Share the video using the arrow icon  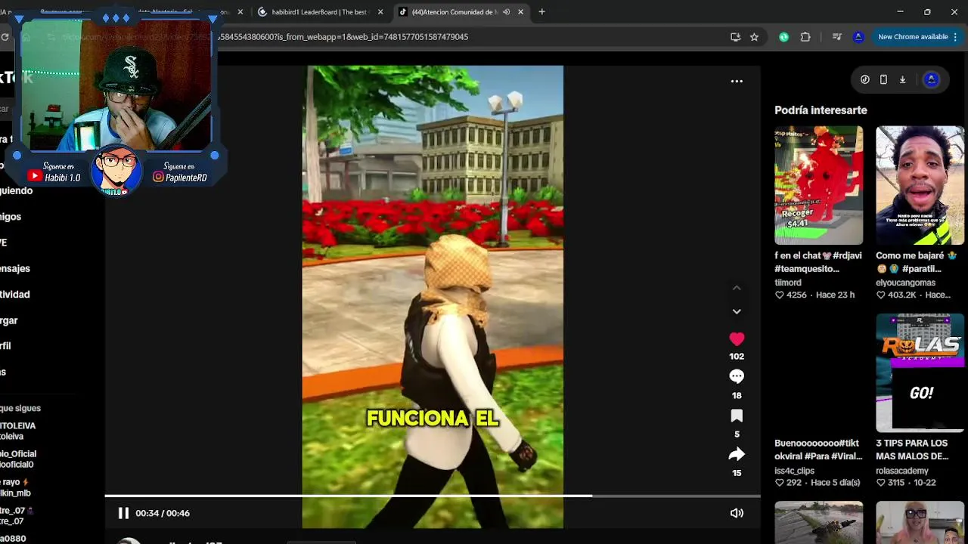click(x=737, y=454)
